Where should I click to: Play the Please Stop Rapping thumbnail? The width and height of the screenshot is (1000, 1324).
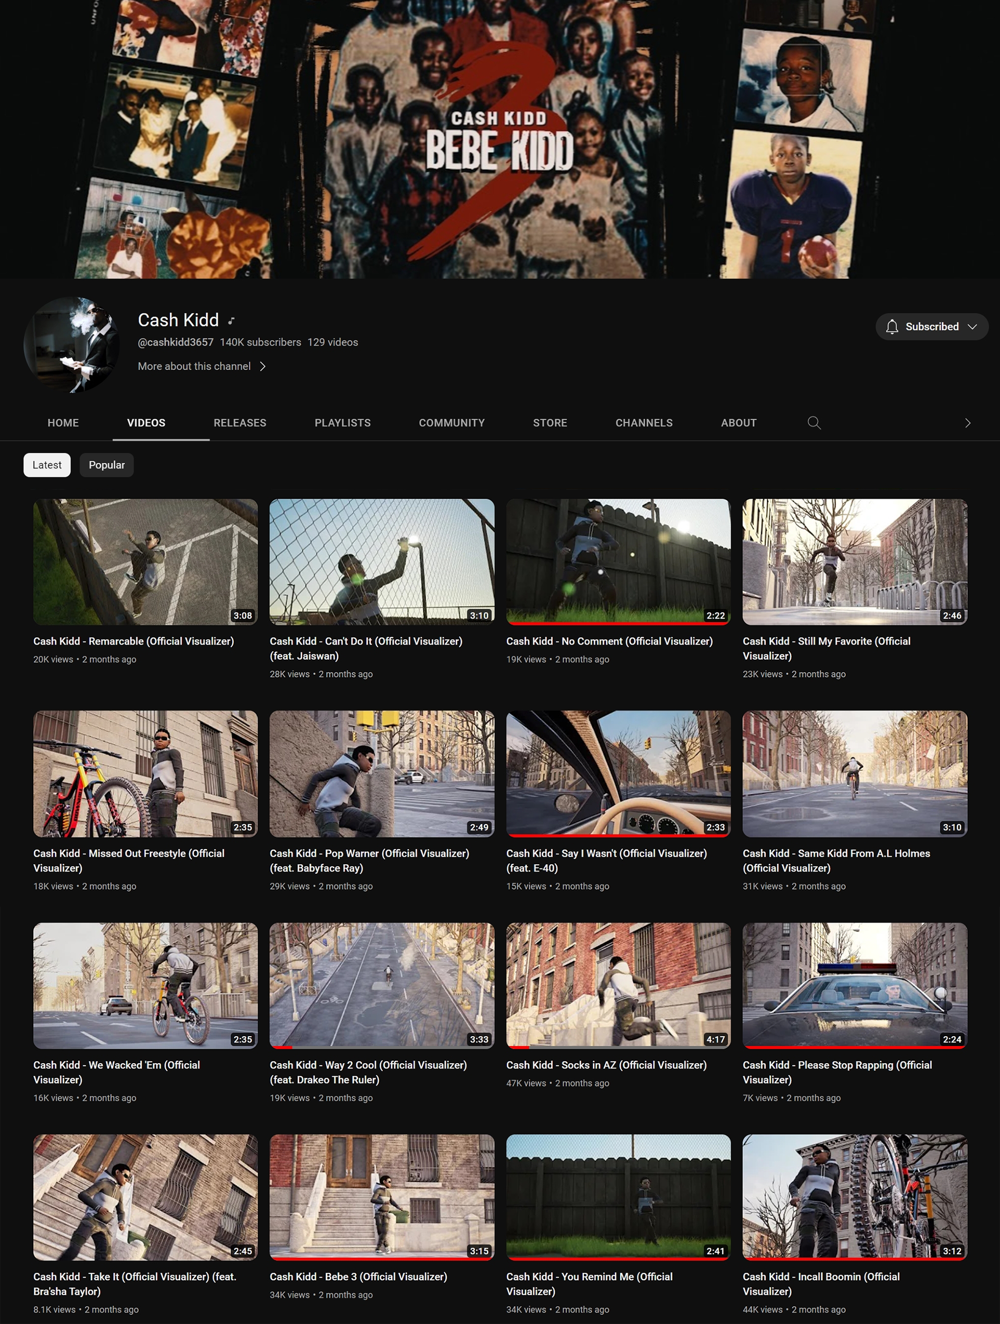(x=855, y=985)
